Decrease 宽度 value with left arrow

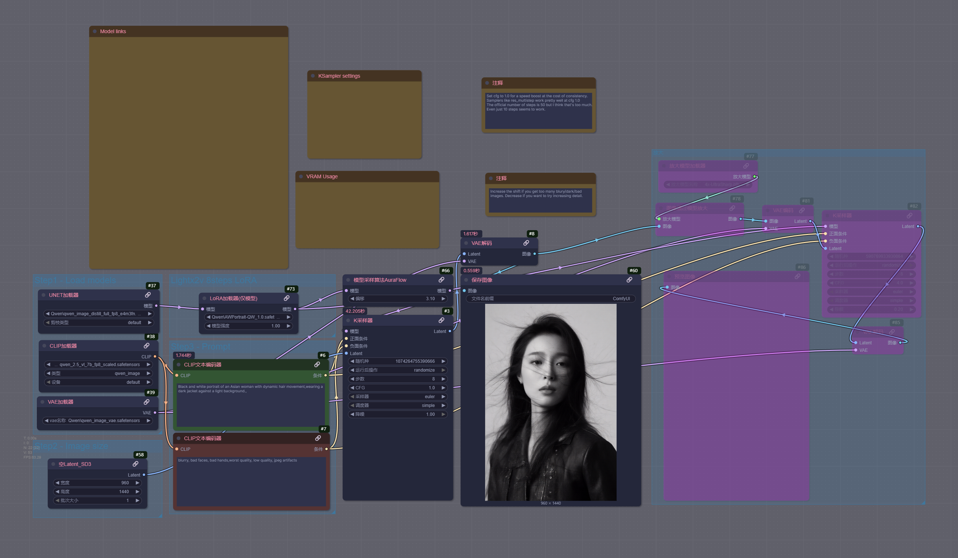[x=58, y=483]
